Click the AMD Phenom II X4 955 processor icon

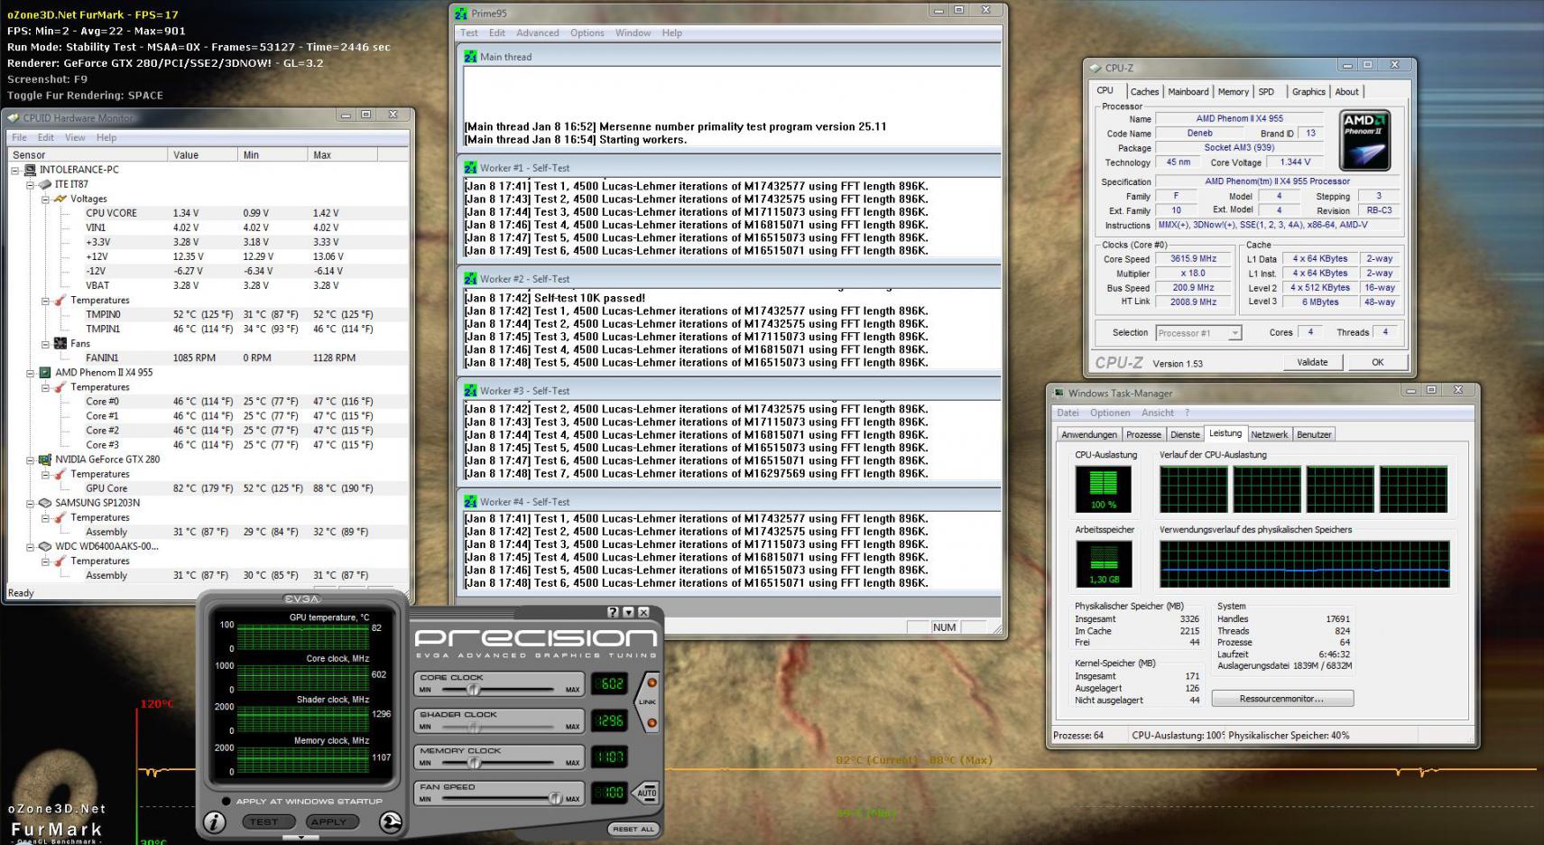[x=45, y=372]
